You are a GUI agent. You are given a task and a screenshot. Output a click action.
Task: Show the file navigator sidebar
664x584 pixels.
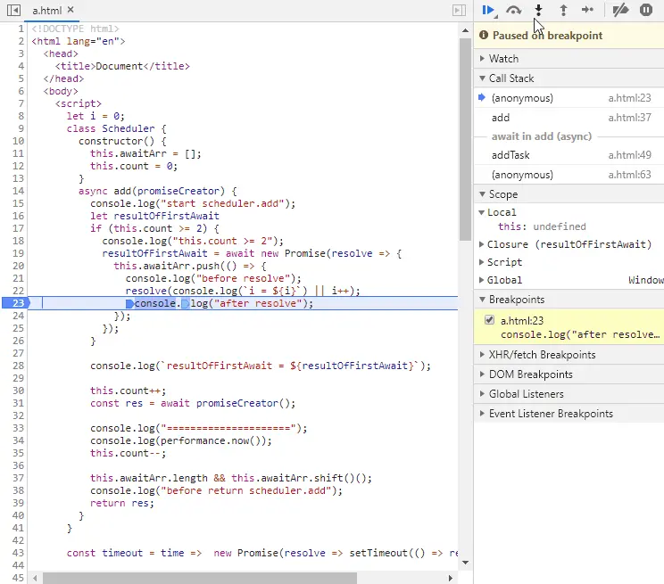(x=13, y=10)
